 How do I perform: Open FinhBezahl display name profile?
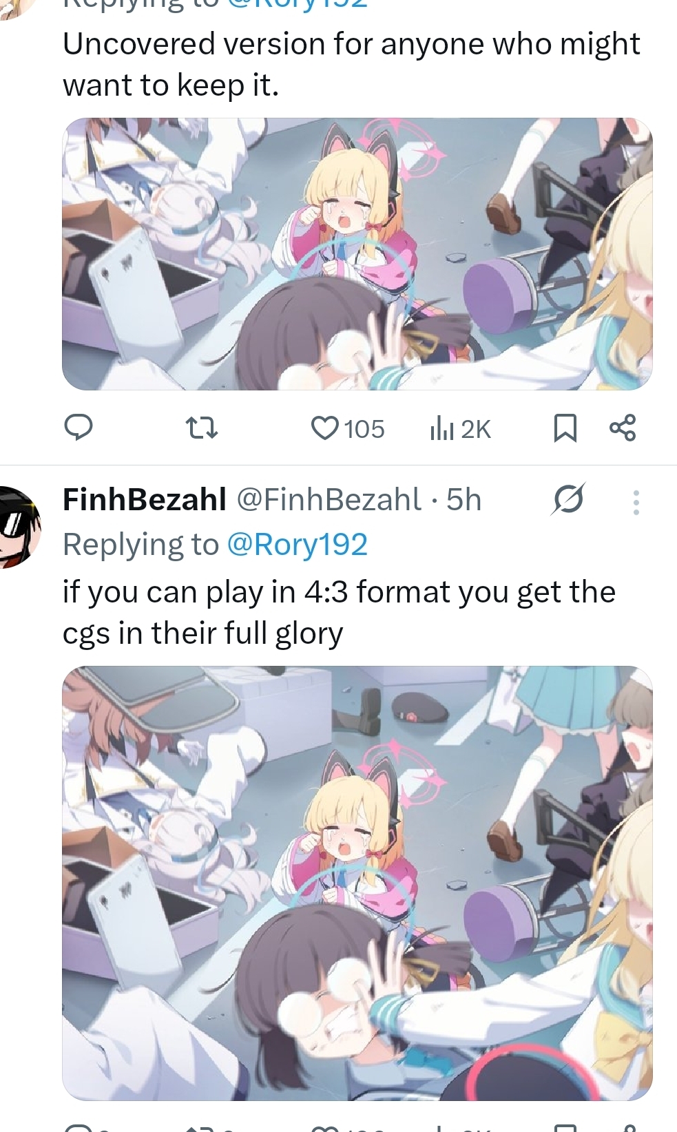[x=145, y=499]
